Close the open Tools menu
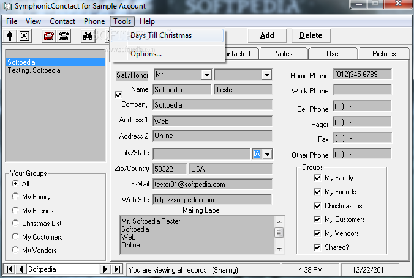 click(x=122, y=21)
